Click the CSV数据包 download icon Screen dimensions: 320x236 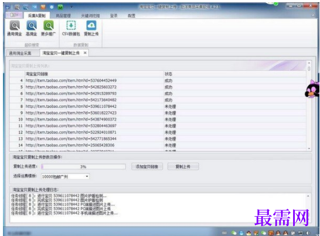[71, 28]
